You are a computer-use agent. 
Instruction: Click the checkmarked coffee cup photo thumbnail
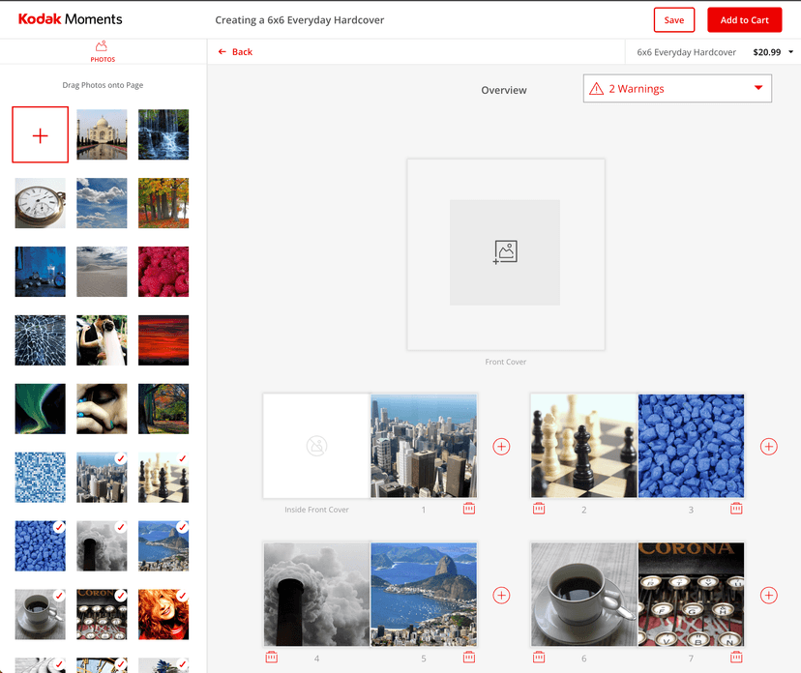pos(40,614)
